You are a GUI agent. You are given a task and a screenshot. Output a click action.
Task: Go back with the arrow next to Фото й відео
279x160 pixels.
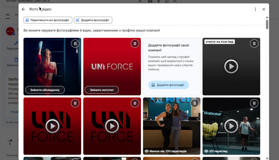point(24,9)
